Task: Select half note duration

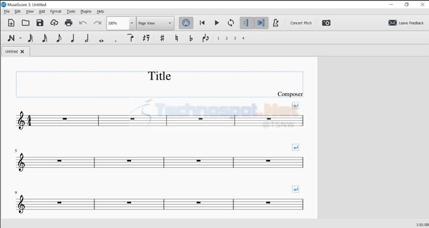Action: click(87, 39)
